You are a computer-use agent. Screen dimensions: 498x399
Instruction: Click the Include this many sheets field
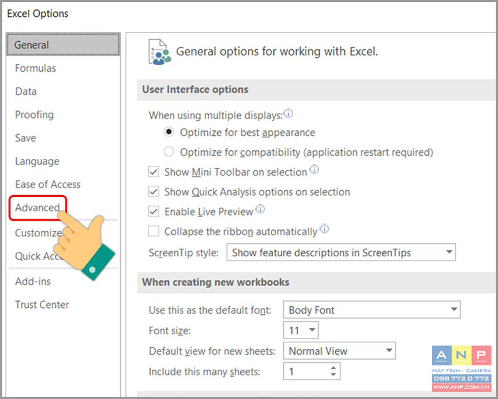[312, 372]
